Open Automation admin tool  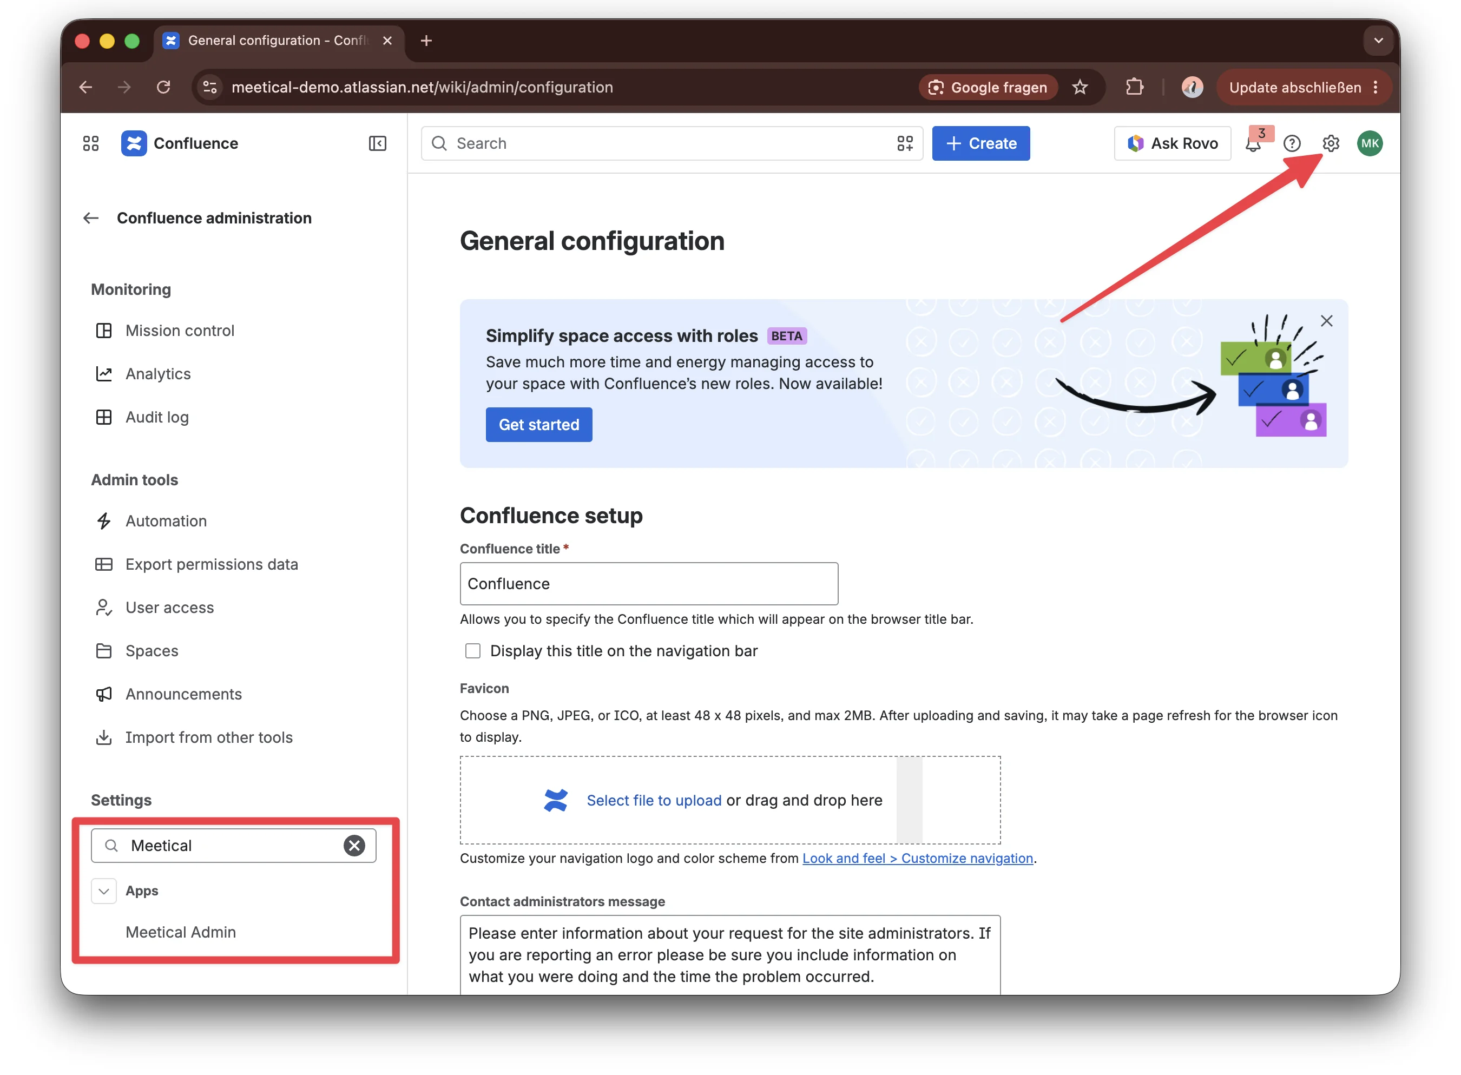click(166, 520)
